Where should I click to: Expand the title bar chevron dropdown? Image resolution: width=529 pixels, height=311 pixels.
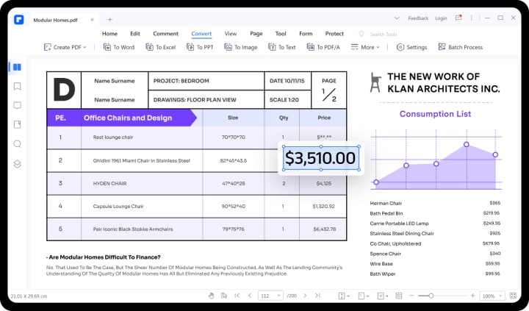[397, 18]
